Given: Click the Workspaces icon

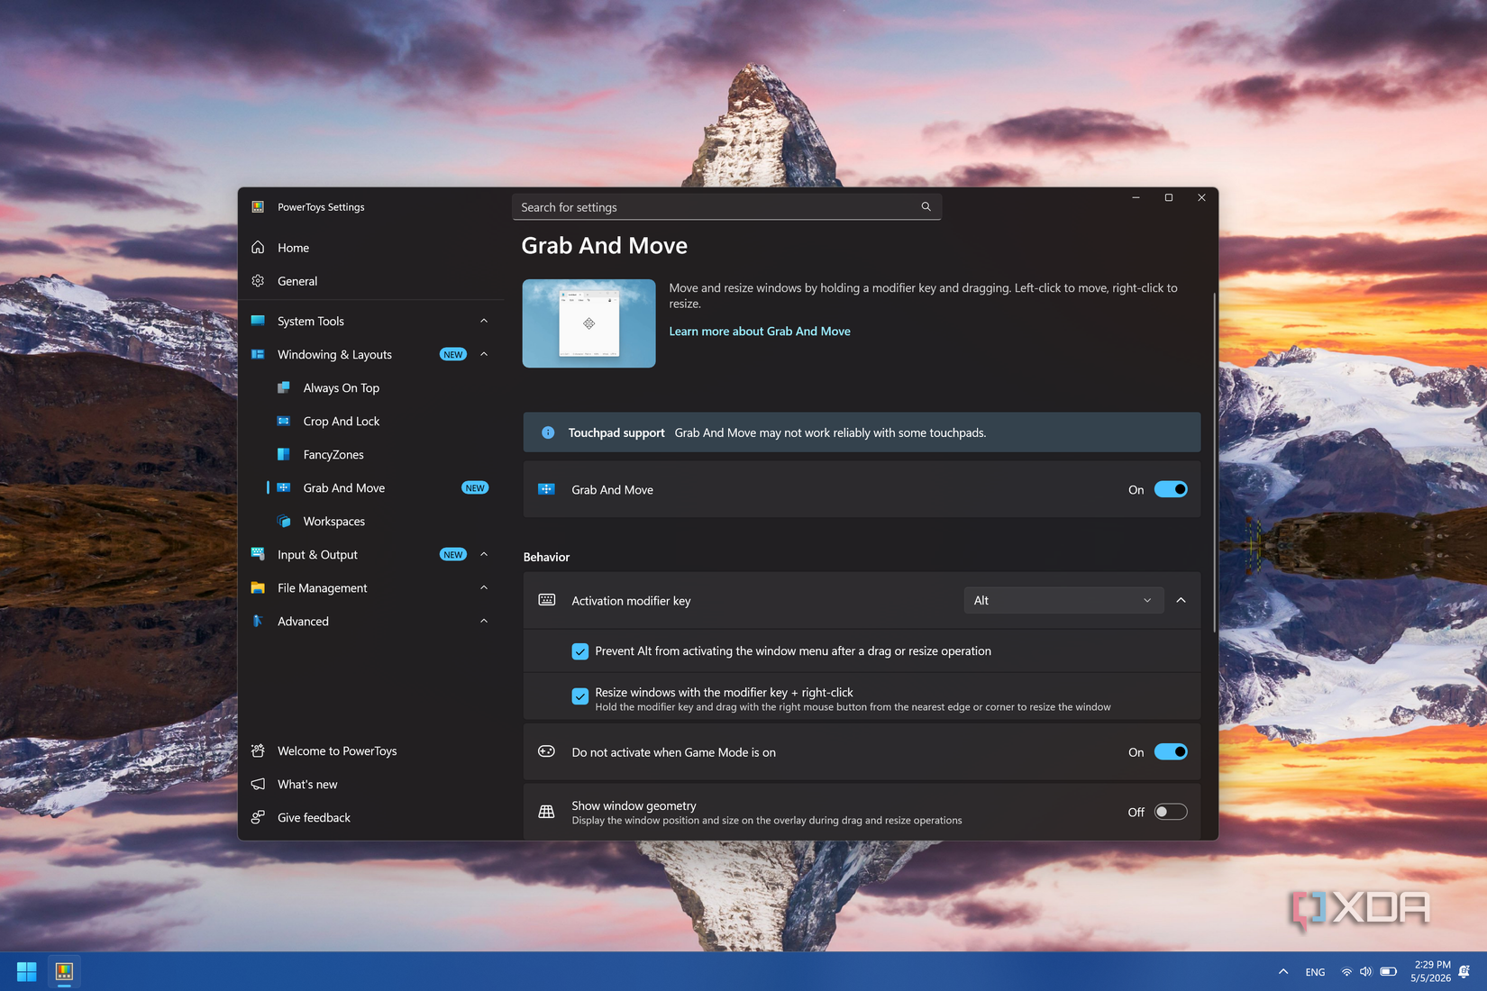Looking at the screenshot, I should 284,521.
